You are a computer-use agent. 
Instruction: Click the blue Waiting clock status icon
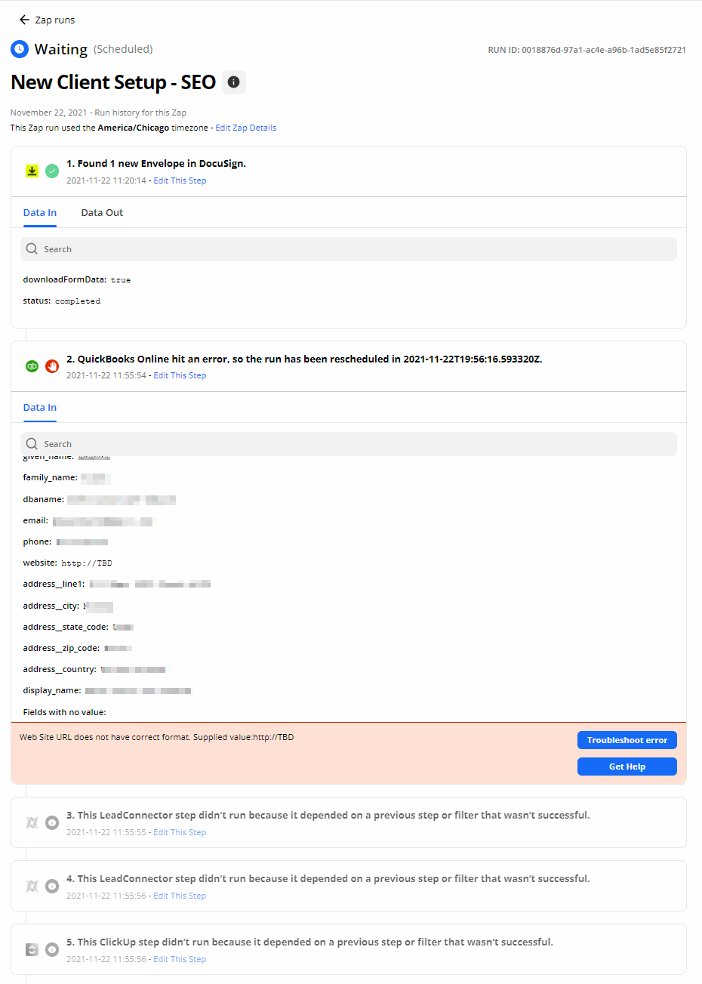coord(20,49)
